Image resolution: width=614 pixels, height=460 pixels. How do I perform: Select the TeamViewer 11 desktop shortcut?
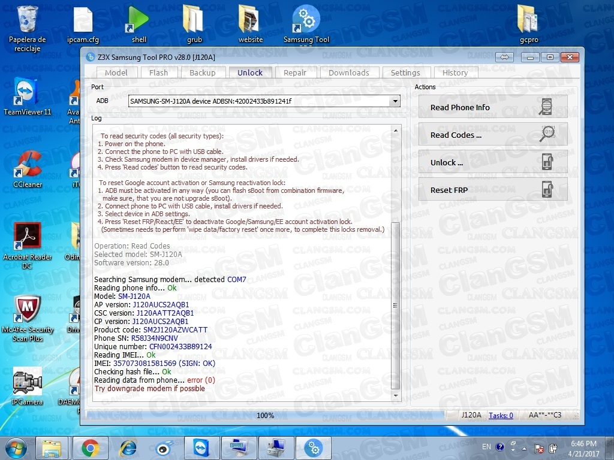click(x=27, y=96)
